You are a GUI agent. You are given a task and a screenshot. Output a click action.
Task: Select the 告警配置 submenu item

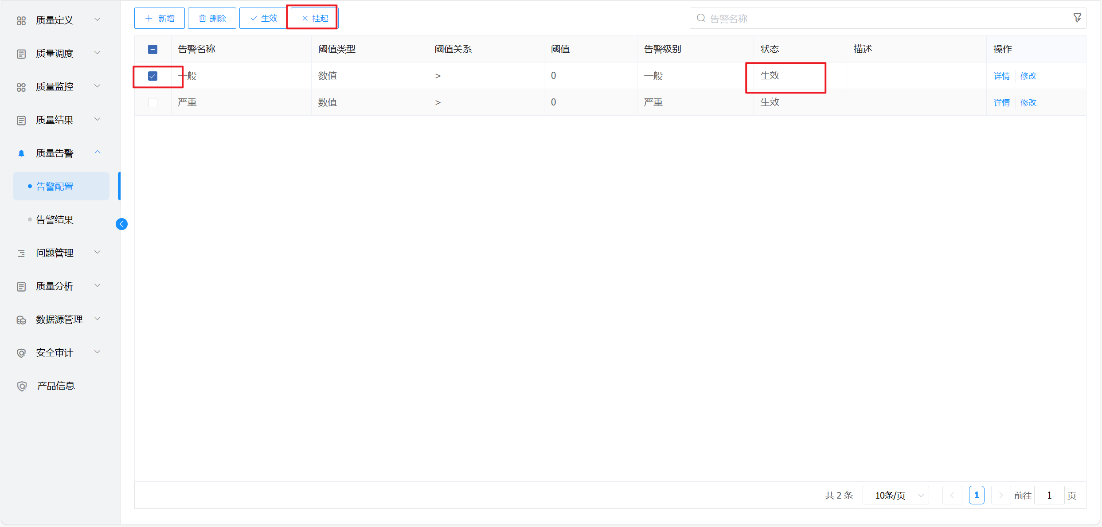55,186
